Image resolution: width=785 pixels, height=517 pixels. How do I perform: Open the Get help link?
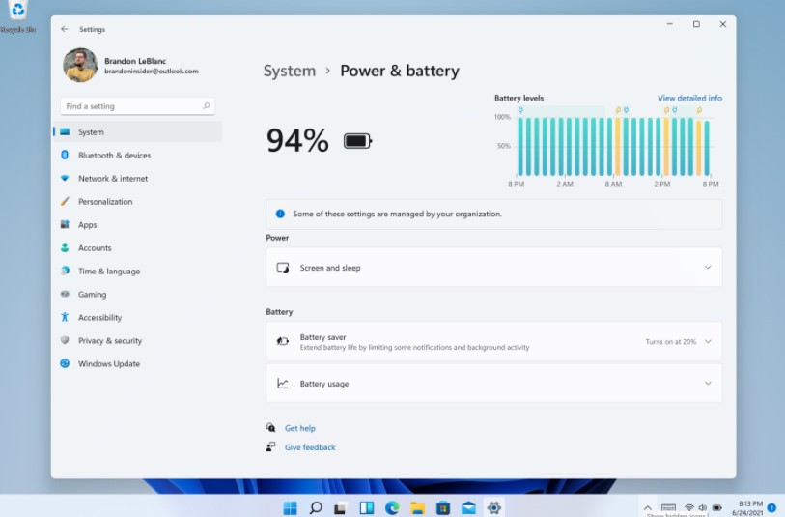[x=300, y=428]
